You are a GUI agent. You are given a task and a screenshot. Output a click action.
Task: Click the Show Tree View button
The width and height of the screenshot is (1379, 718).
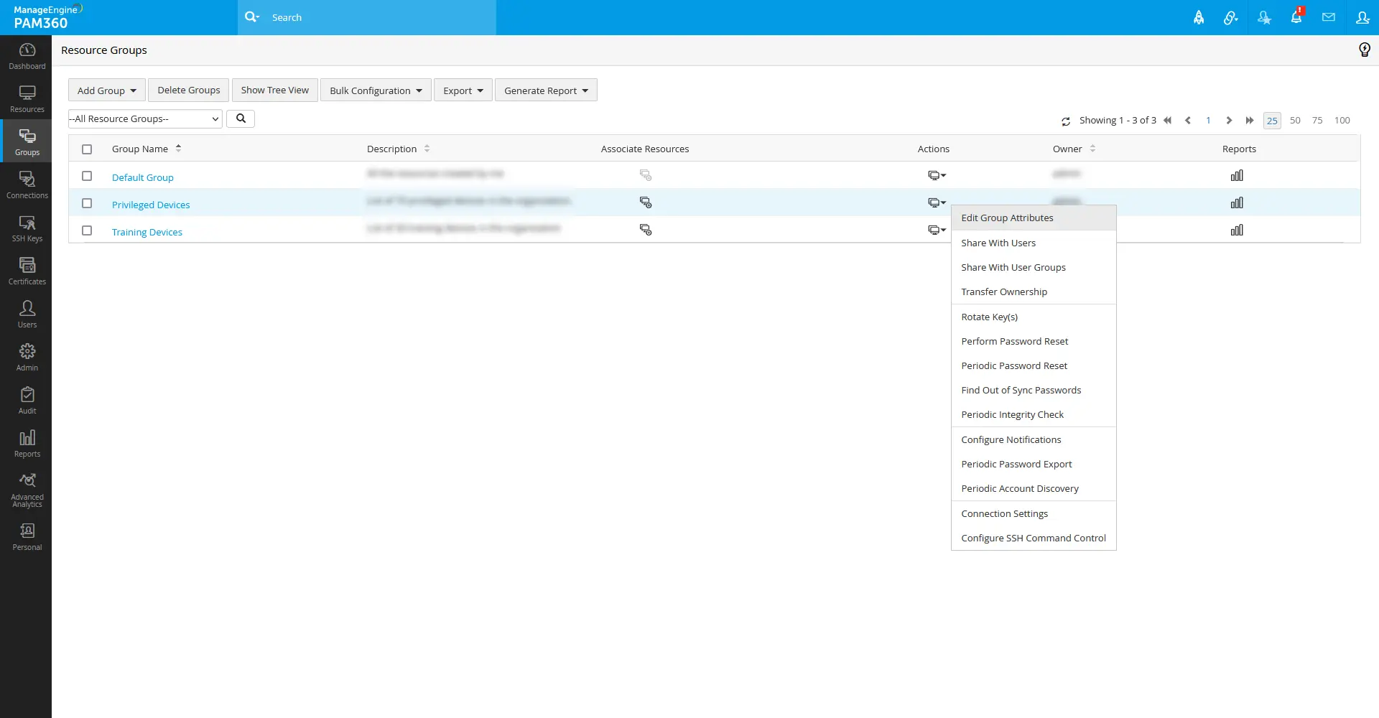coord(274,90)
